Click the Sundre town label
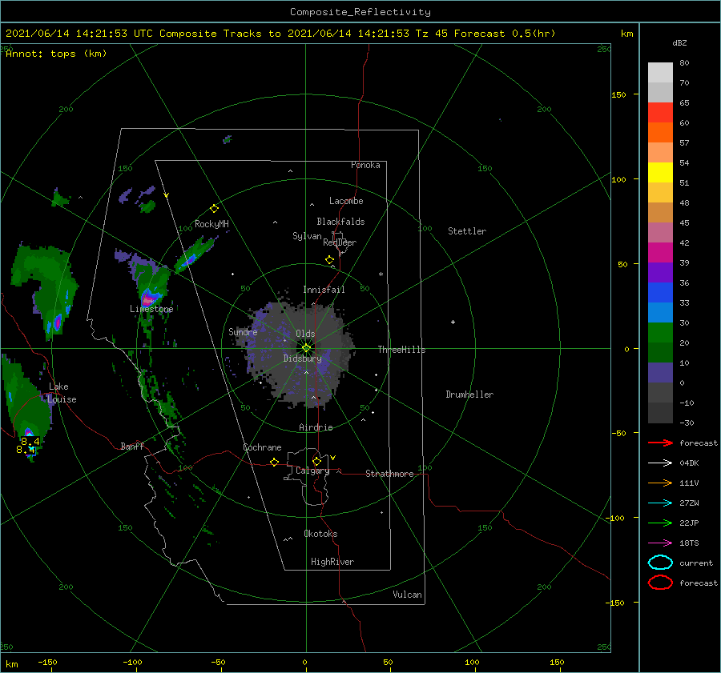This screenshot has height=673, width=721. (243, 331)
